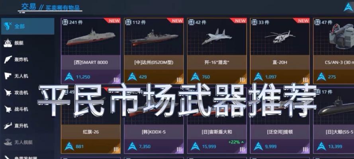Click the 无人舰艇 unmanned vessel icon

(x=8, y=142)
